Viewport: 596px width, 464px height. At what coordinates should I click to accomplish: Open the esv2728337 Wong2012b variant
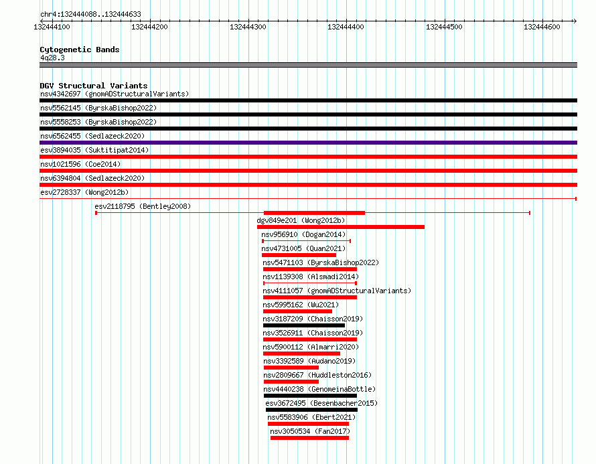click(x=84, y=192)
